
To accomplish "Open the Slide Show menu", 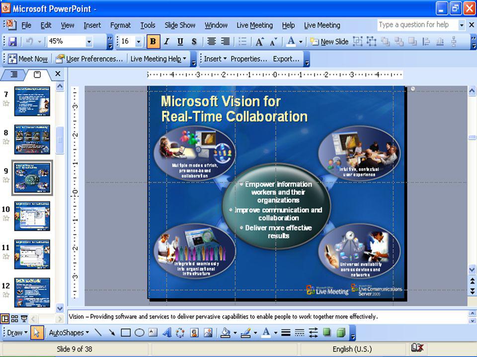I will [x=180, y=25].
